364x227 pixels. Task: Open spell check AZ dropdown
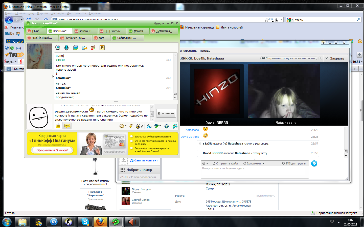(x=158, y=126)
